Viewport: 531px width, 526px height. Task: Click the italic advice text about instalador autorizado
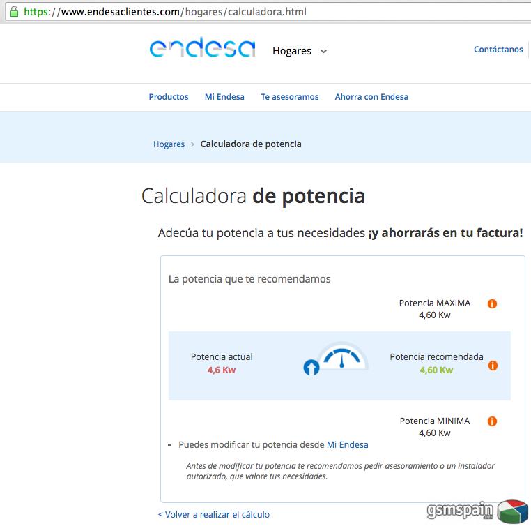(x=340, y=471)
